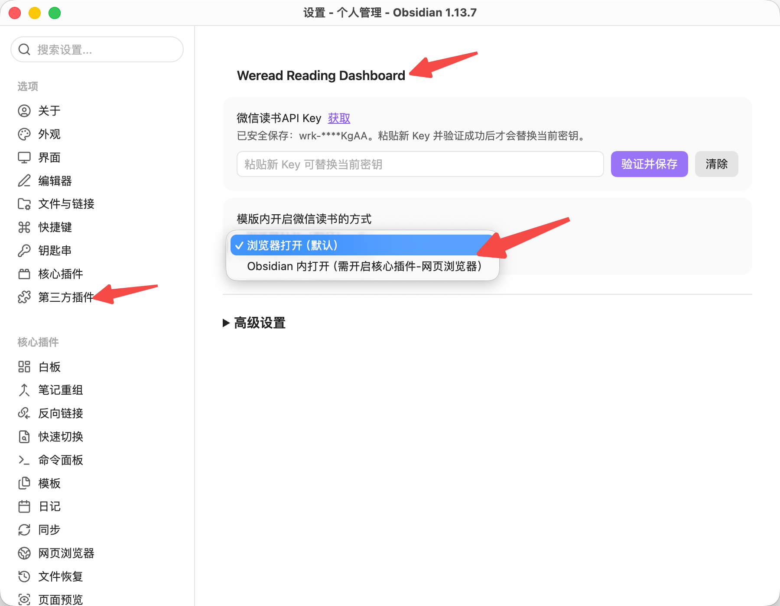Image resolution: width=780 pixels, height=606 pixels.
Task: Click the search magnifier icon in settings
Action: pos(24,49)
